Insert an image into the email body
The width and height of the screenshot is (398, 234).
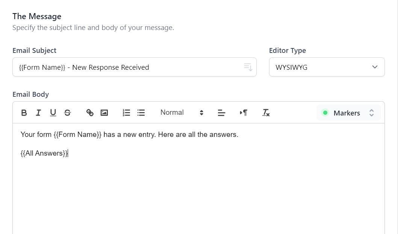click(104, 112)
